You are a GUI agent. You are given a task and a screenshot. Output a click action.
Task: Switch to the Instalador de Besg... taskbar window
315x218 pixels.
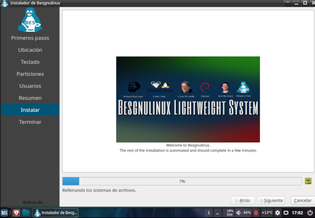(x=55, y=213)
